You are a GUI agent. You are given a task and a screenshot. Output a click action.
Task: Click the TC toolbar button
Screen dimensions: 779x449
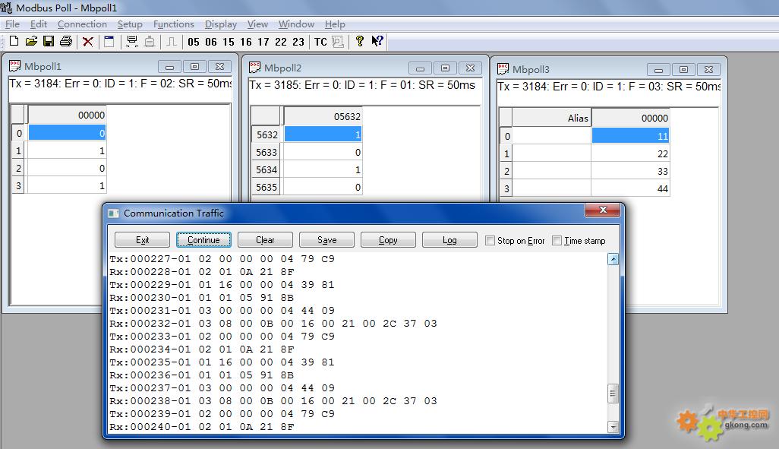click(320, 42)
